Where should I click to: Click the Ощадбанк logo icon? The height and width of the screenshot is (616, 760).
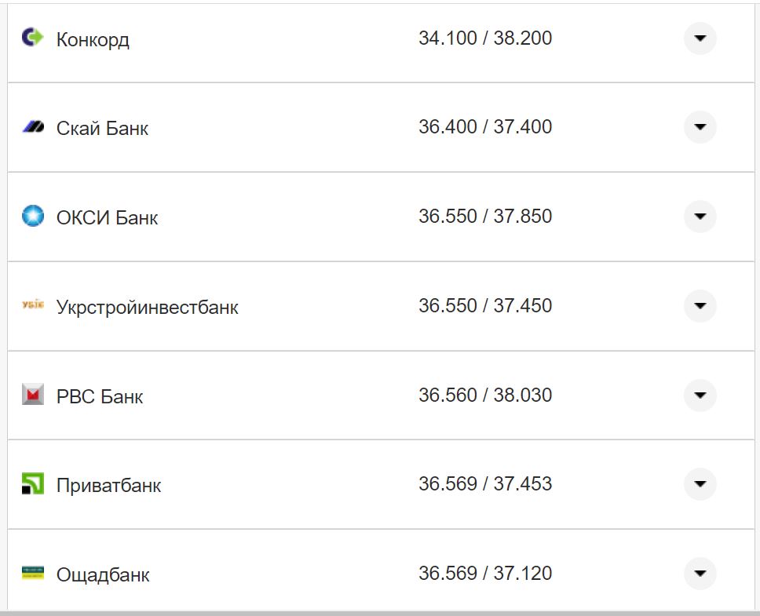pos(33,573)
